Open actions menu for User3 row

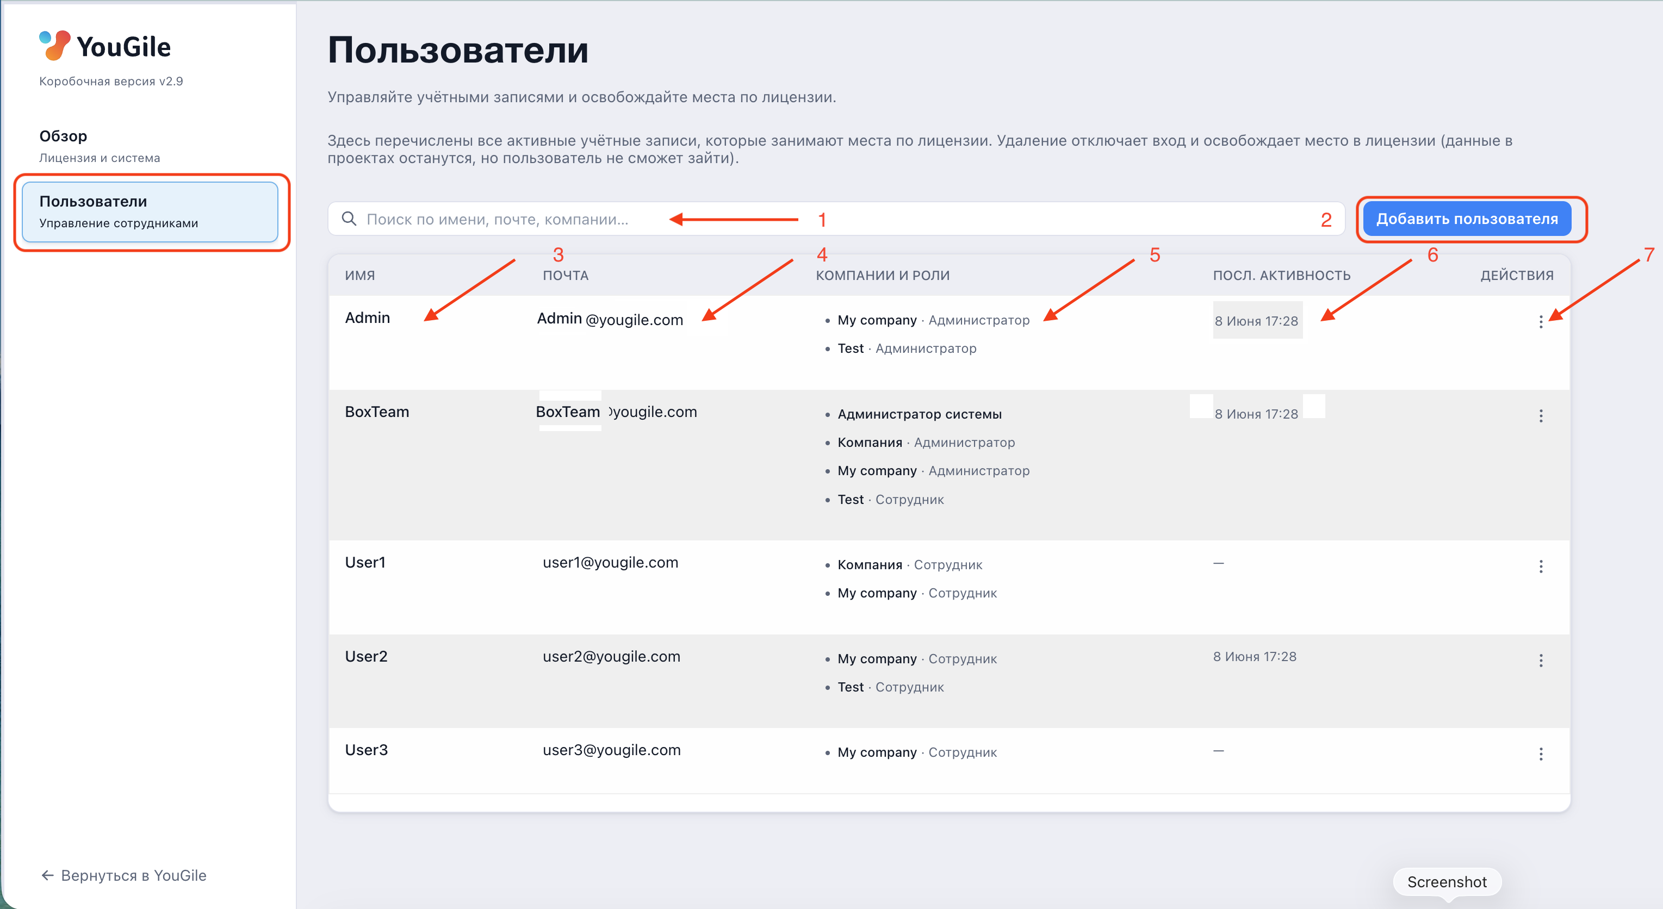(x=1540, y=754)
